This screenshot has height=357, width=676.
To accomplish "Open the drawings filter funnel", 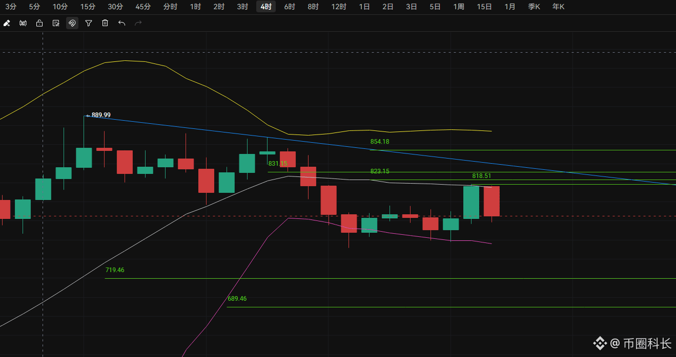I will tap(89, 23).
